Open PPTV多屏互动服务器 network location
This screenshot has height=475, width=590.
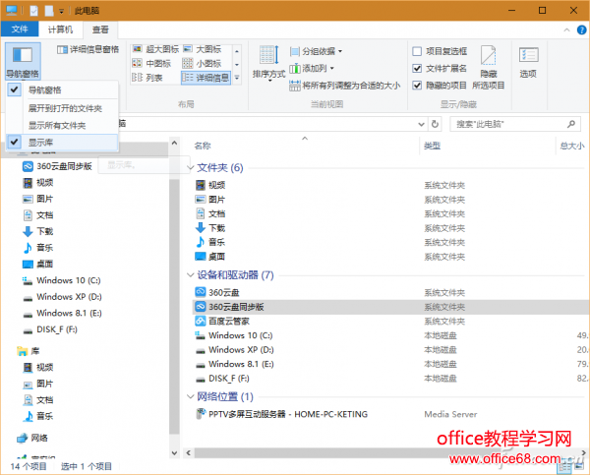282,414
